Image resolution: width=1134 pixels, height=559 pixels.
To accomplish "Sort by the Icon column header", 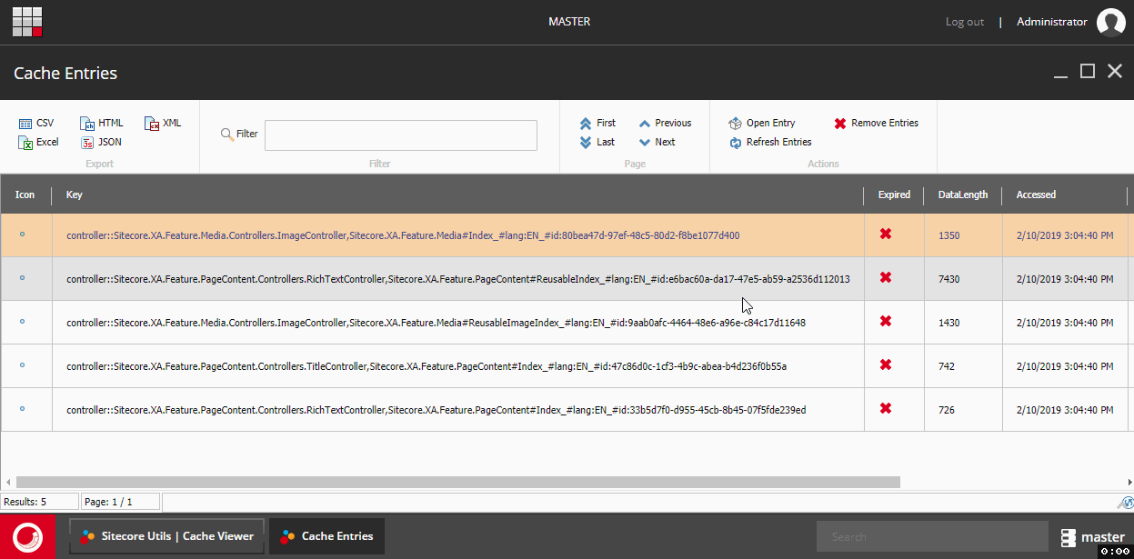I will pos(25,195).
